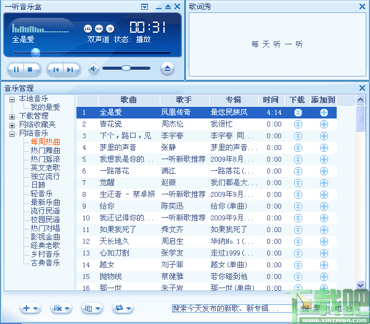370x324 pixels.
Task: Download song 青花瓷
Action: coord(298,124)
